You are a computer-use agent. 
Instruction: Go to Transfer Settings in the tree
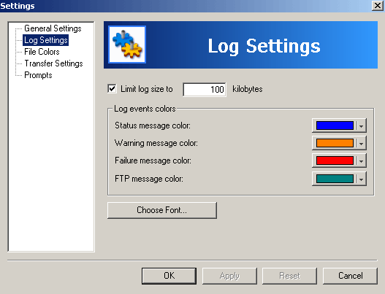point(53,63)
